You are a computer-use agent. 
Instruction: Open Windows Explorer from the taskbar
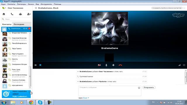(x=13, y=102)
